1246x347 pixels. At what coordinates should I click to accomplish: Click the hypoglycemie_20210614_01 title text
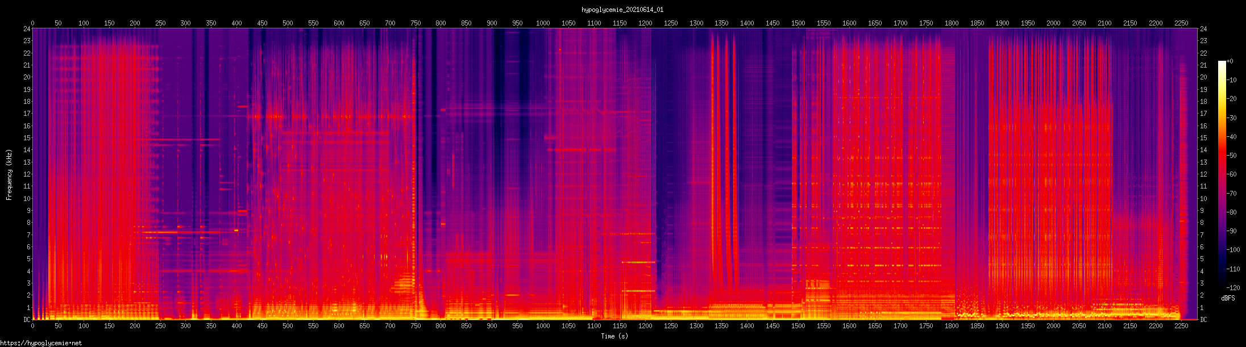pyautogui.click(x=622, y=10)
